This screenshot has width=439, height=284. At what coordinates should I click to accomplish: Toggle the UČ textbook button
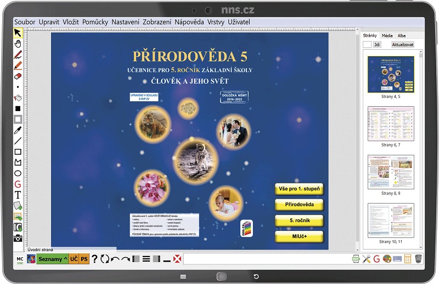coord(74,259)
